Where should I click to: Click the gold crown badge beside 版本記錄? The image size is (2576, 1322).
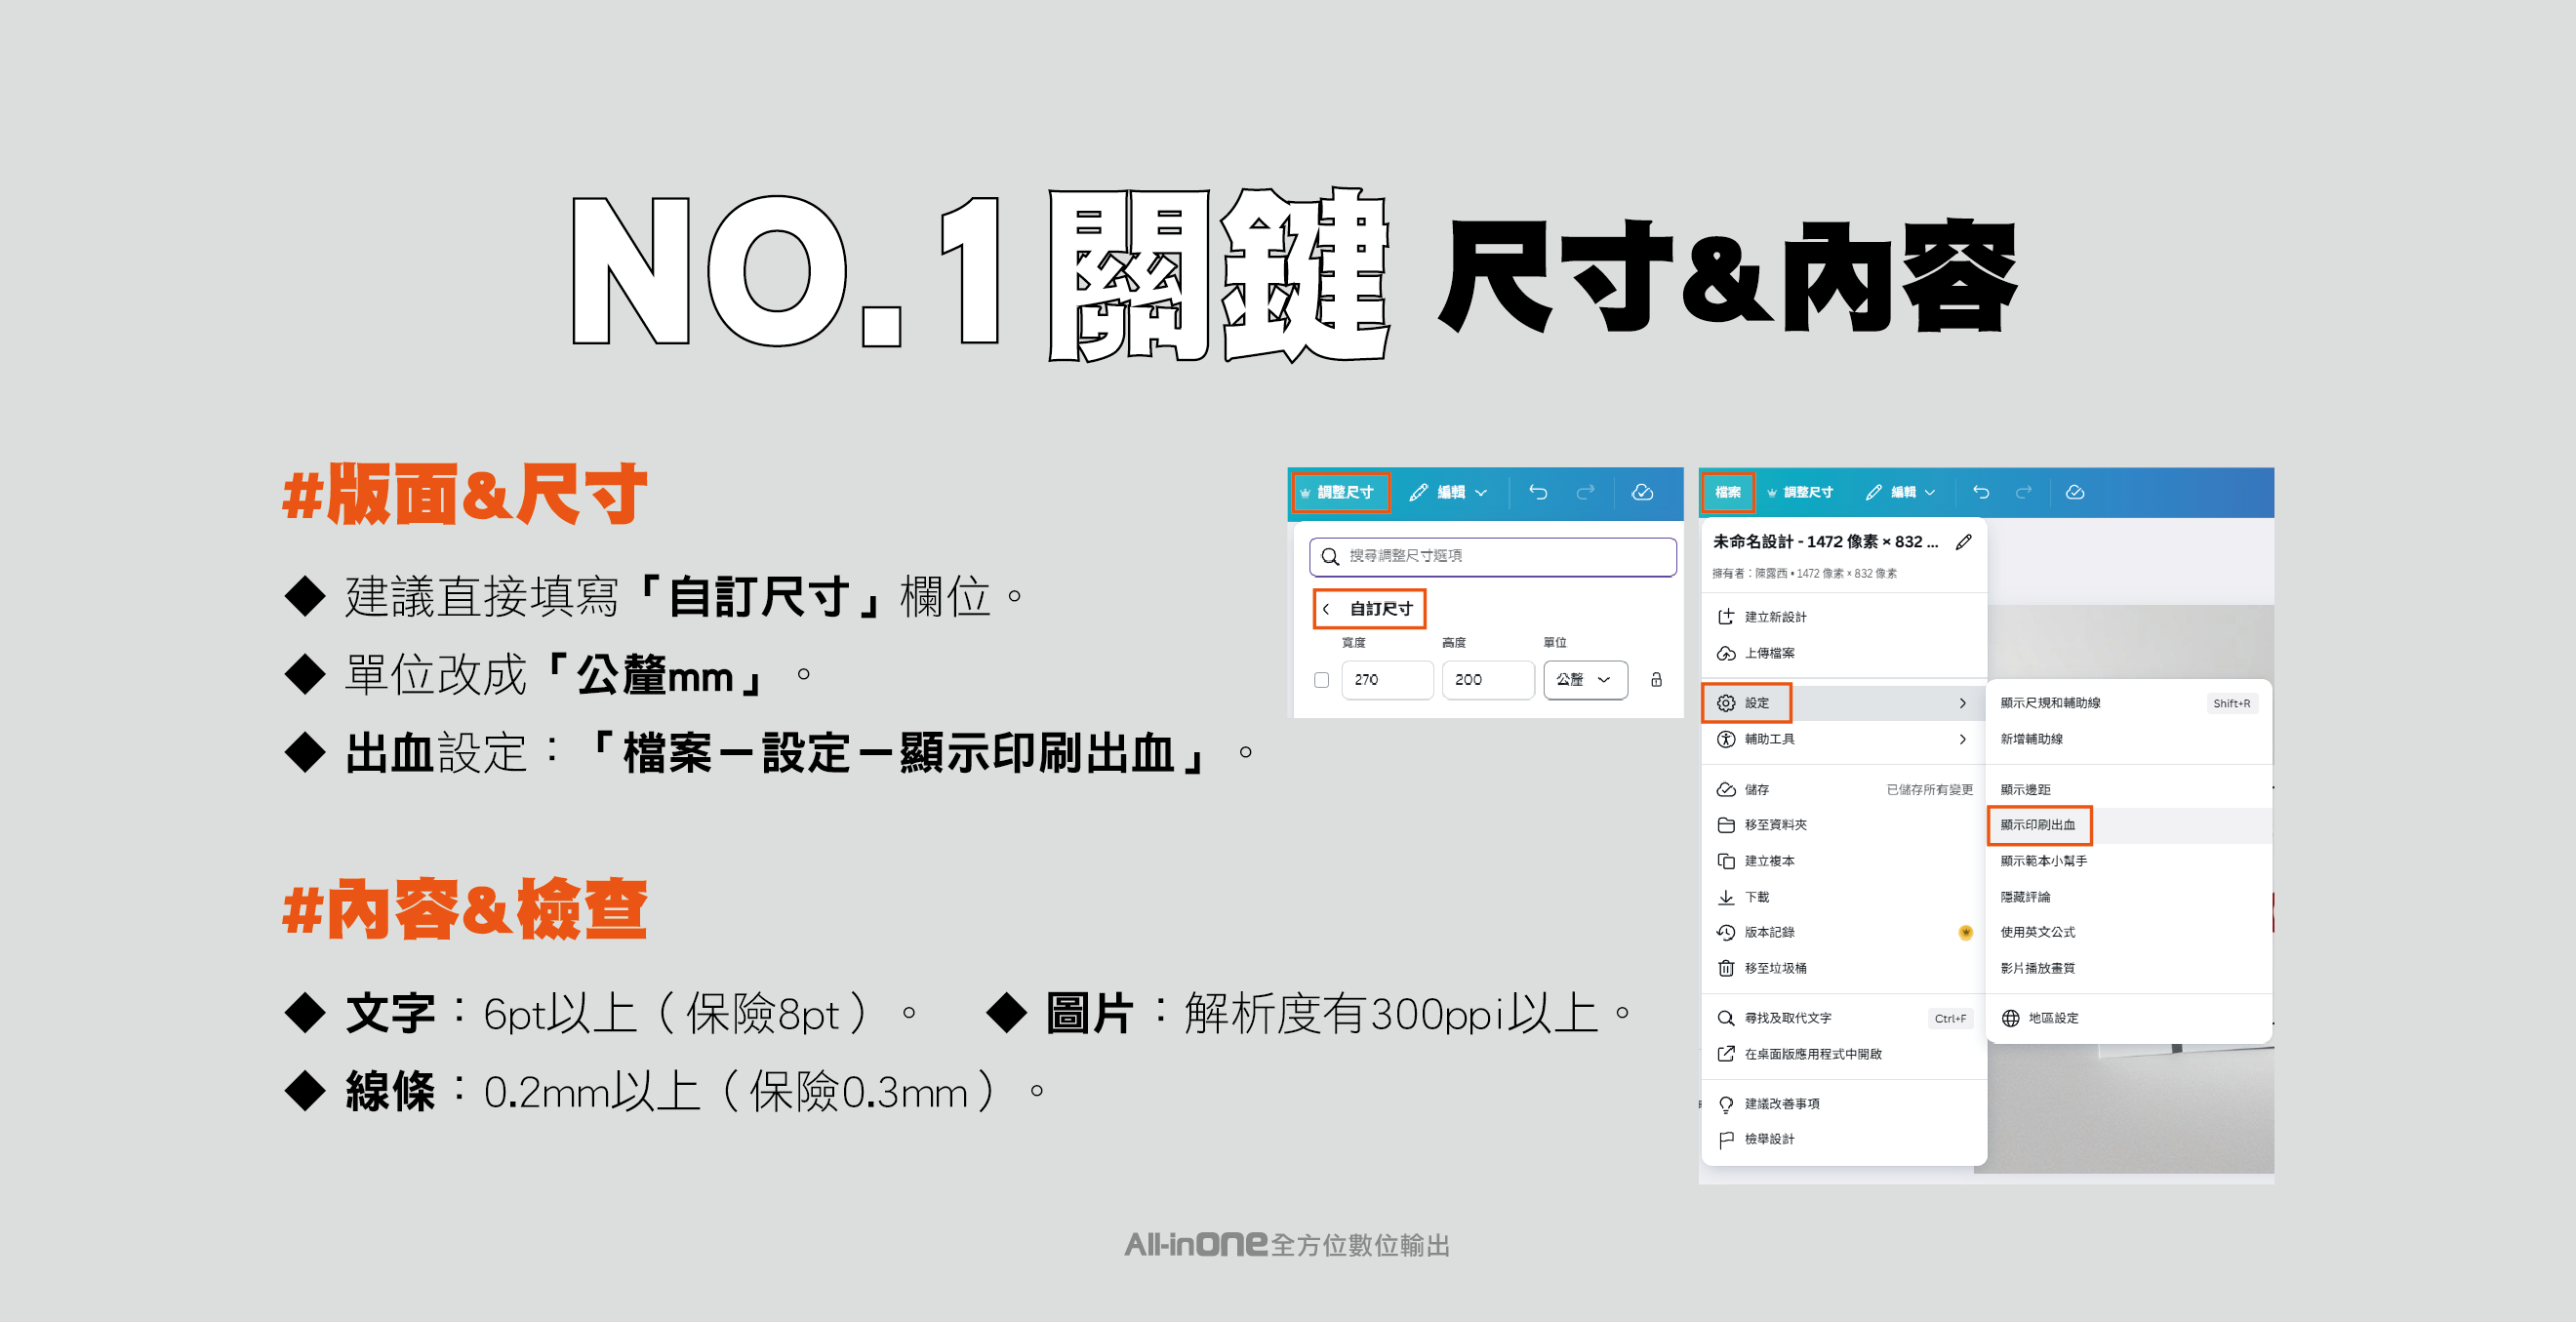pos(1965,932)
